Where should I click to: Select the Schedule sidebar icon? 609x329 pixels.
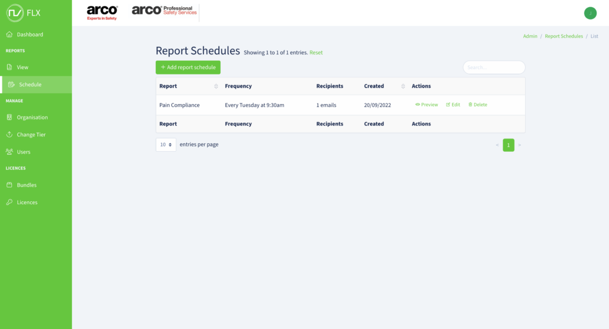11,84
